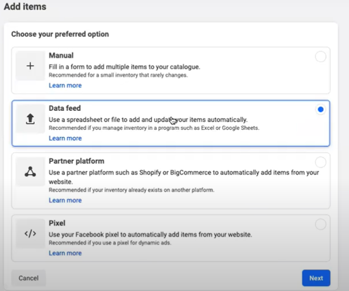Open Learn more under Manual
Screen dimensions: 349x291
pos(65,85)
